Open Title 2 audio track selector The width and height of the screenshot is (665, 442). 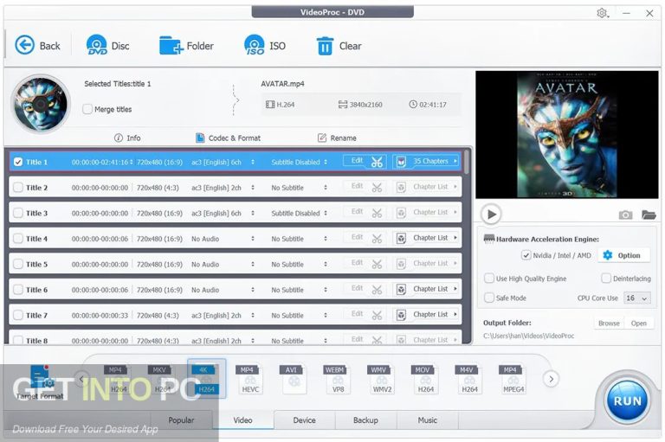pyautogui.click(x=252, y=188)
